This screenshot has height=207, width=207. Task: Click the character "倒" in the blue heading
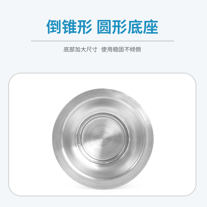point(54,27)
